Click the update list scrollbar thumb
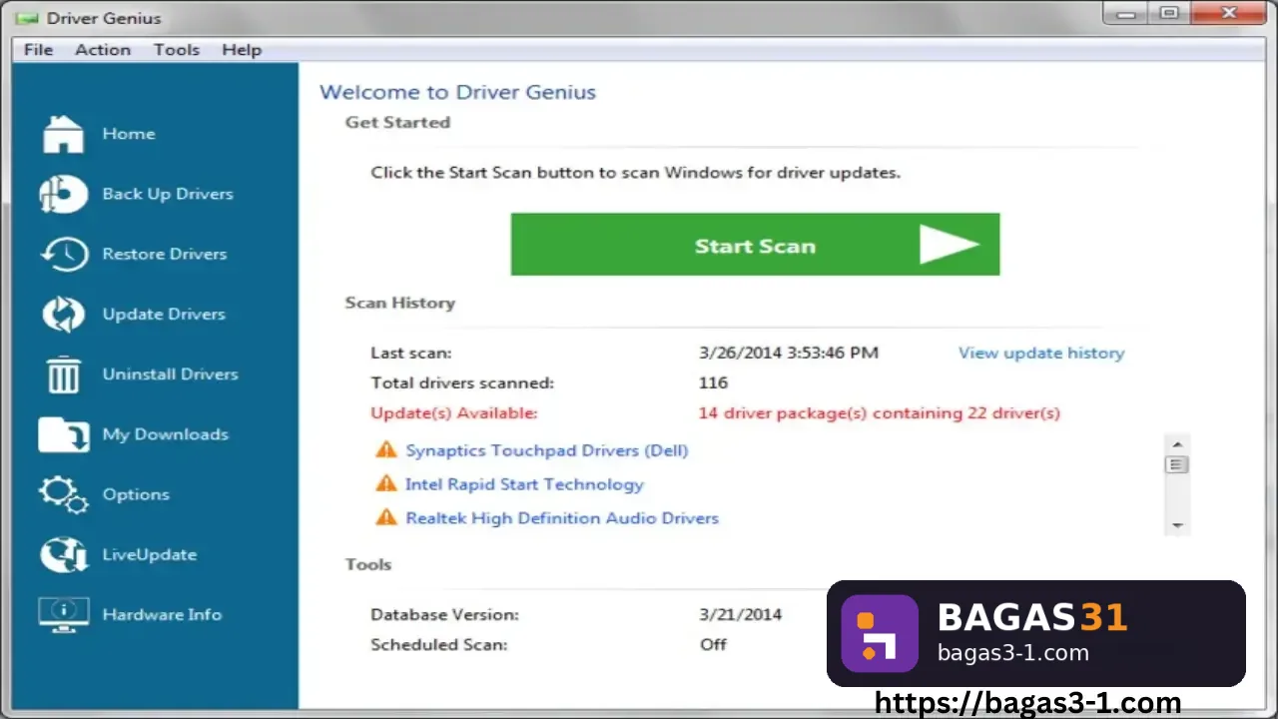The width and height of the screenshot is (1278, 719). 1177,464
